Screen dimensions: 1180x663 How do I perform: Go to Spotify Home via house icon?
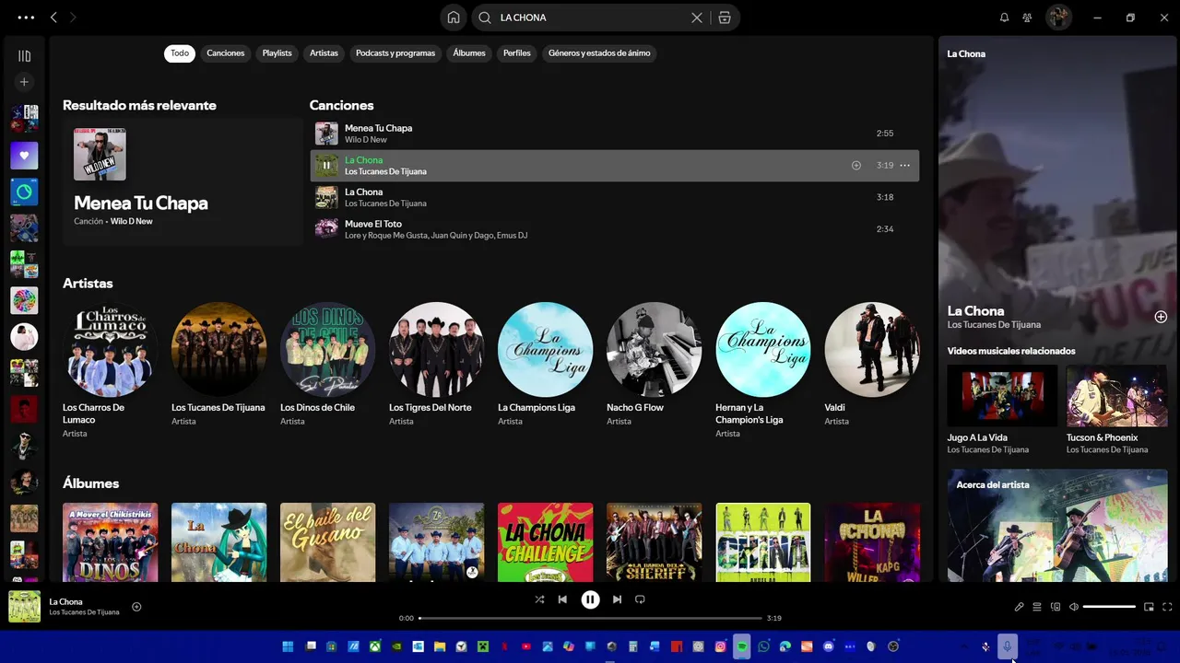click(x=454, y=17)
